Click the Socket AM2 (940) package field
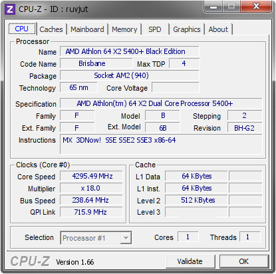276x274 pixels. point(130,75)
